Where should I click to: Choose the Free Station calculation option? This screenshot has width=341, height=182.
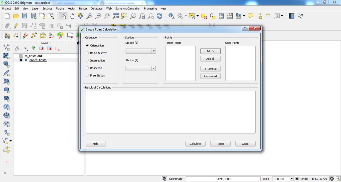[87, 75]
